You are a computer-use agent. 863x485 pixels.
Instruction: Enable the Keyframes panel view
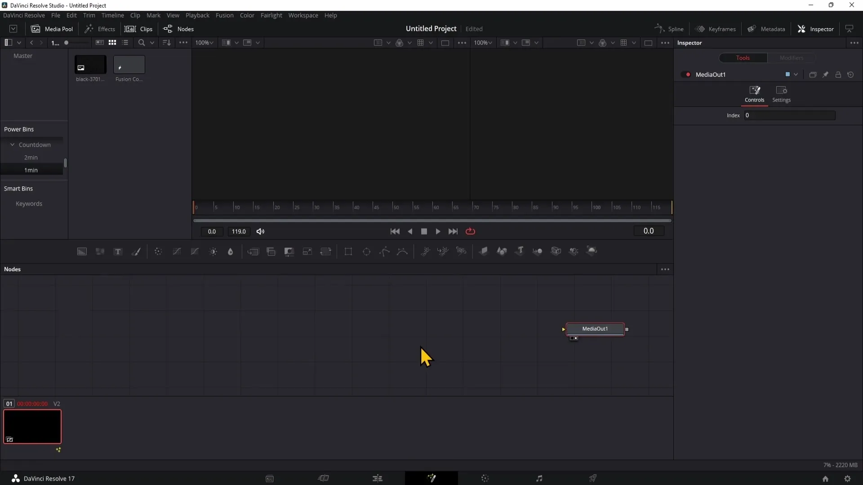716,28
